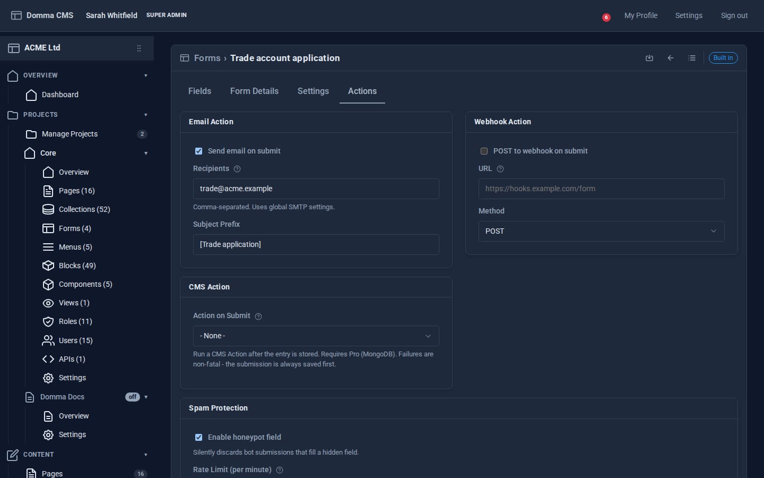Click the Rate Limit help icon

click(x=280, y=470)
